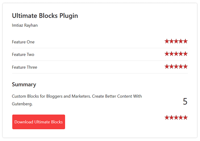Image resolution: width=200 pixels, height=141 pixels.
Task: Click the Ultimate Blocks Plugin title
Action: tap(45, 16)
